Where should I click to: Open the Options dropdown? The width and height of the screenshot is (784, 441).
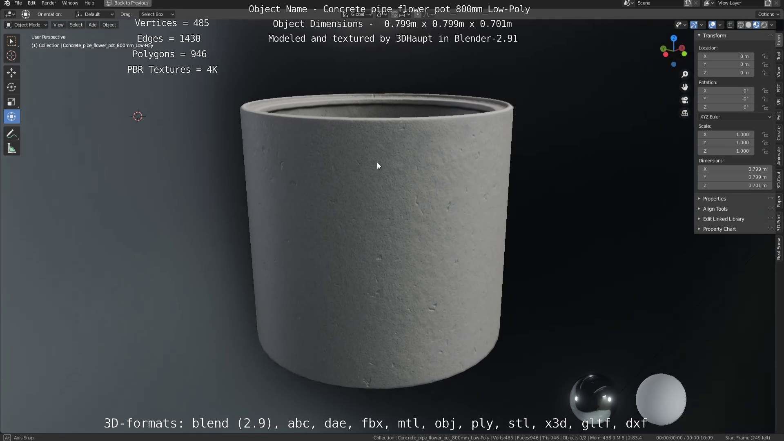pyautogui.click(x=768, y=14)
